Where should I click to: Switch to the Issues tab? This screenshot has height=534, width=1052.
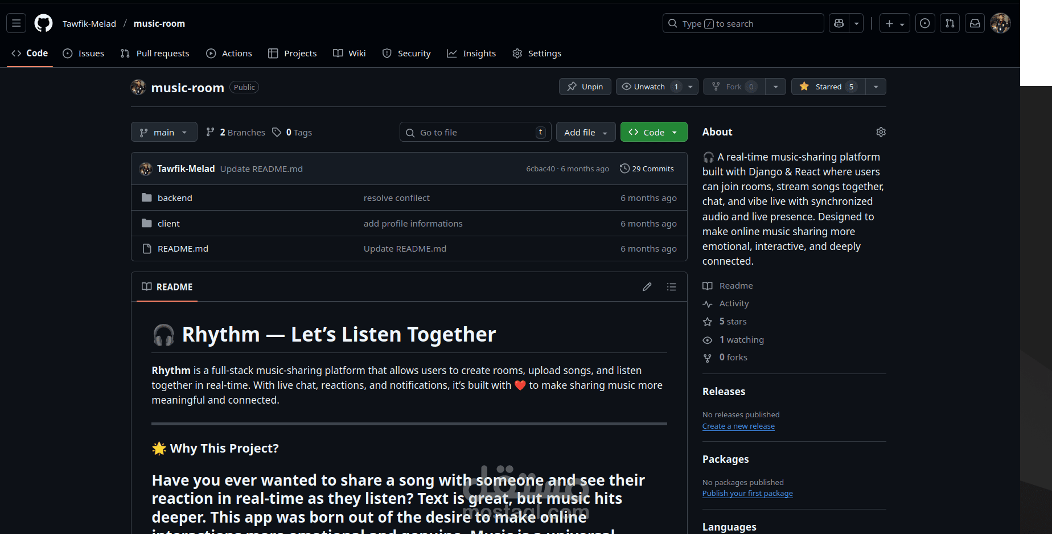coord(84,53)
